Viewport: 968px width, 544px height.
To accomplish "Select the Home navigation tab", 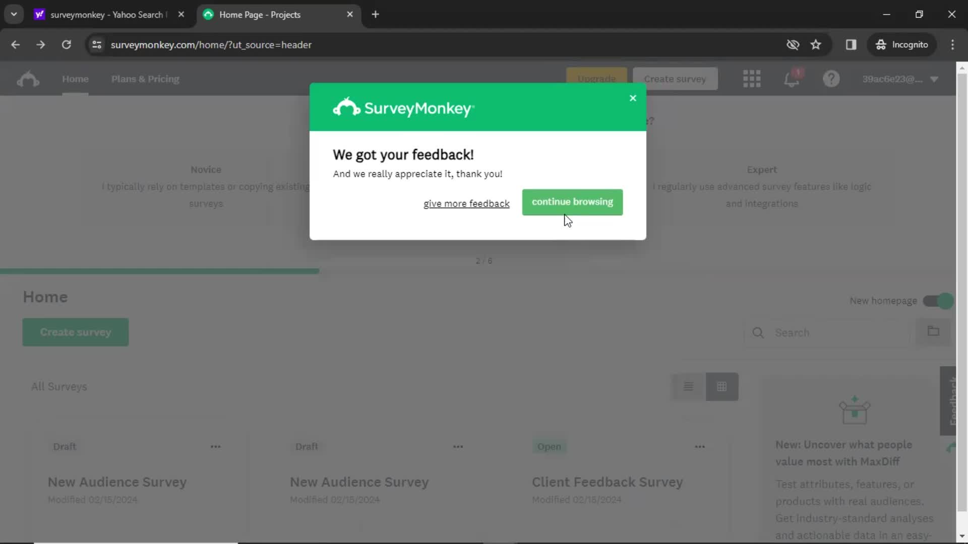I will pos(75,79).
